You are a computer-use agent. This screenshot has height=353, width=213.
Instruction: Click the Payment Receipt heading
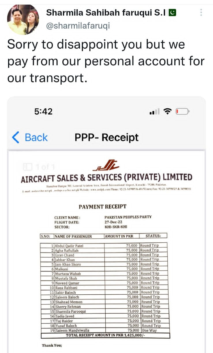pos(102,207)
